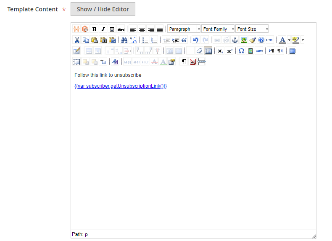Toggle italic formatting
The height and width of the screenshot is (241, 332).
point(103,29)
